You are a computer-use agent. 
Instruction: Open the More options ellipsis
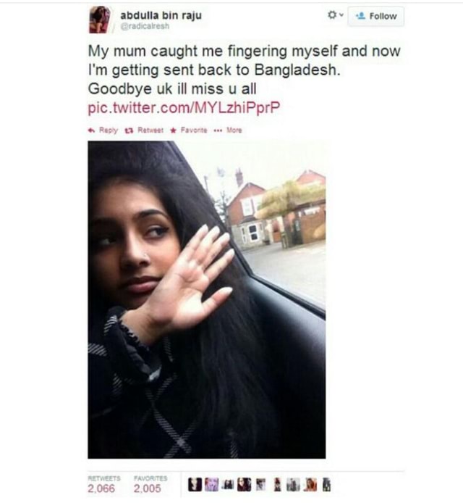[x=218, y=130]
